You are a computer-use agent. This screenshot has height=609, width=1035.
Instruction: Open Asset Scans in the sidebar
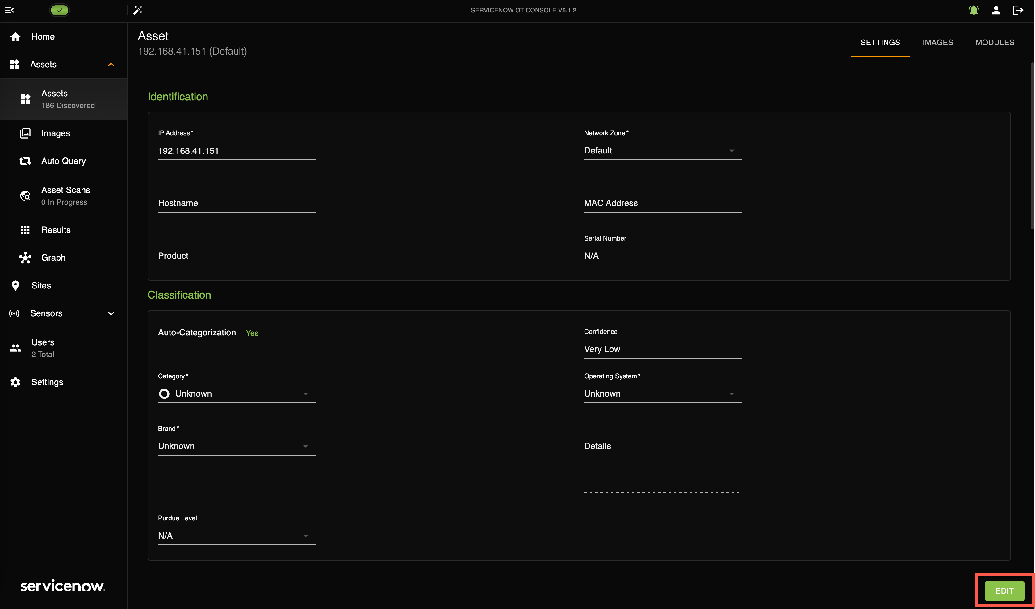tap(64, 195)
